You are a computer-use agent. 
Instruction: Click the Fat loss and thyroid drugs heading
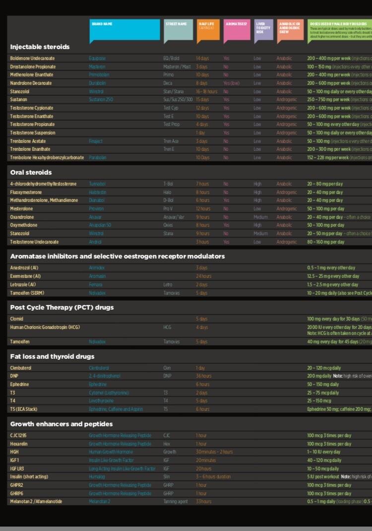[52, 357]
